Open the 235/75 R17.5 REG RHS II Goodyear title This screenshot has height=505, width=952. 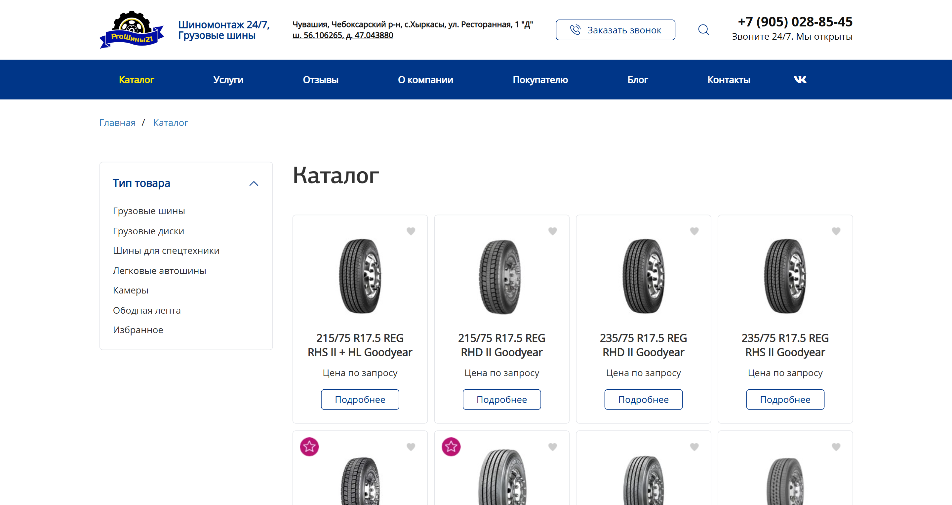pos(785,345)
